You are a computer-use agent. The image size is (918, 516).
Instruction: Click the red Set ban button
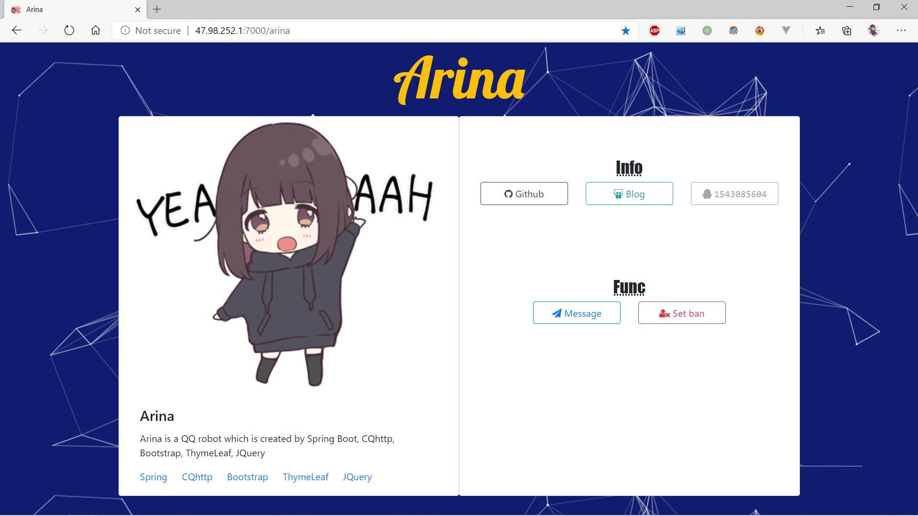coord(682,313)
